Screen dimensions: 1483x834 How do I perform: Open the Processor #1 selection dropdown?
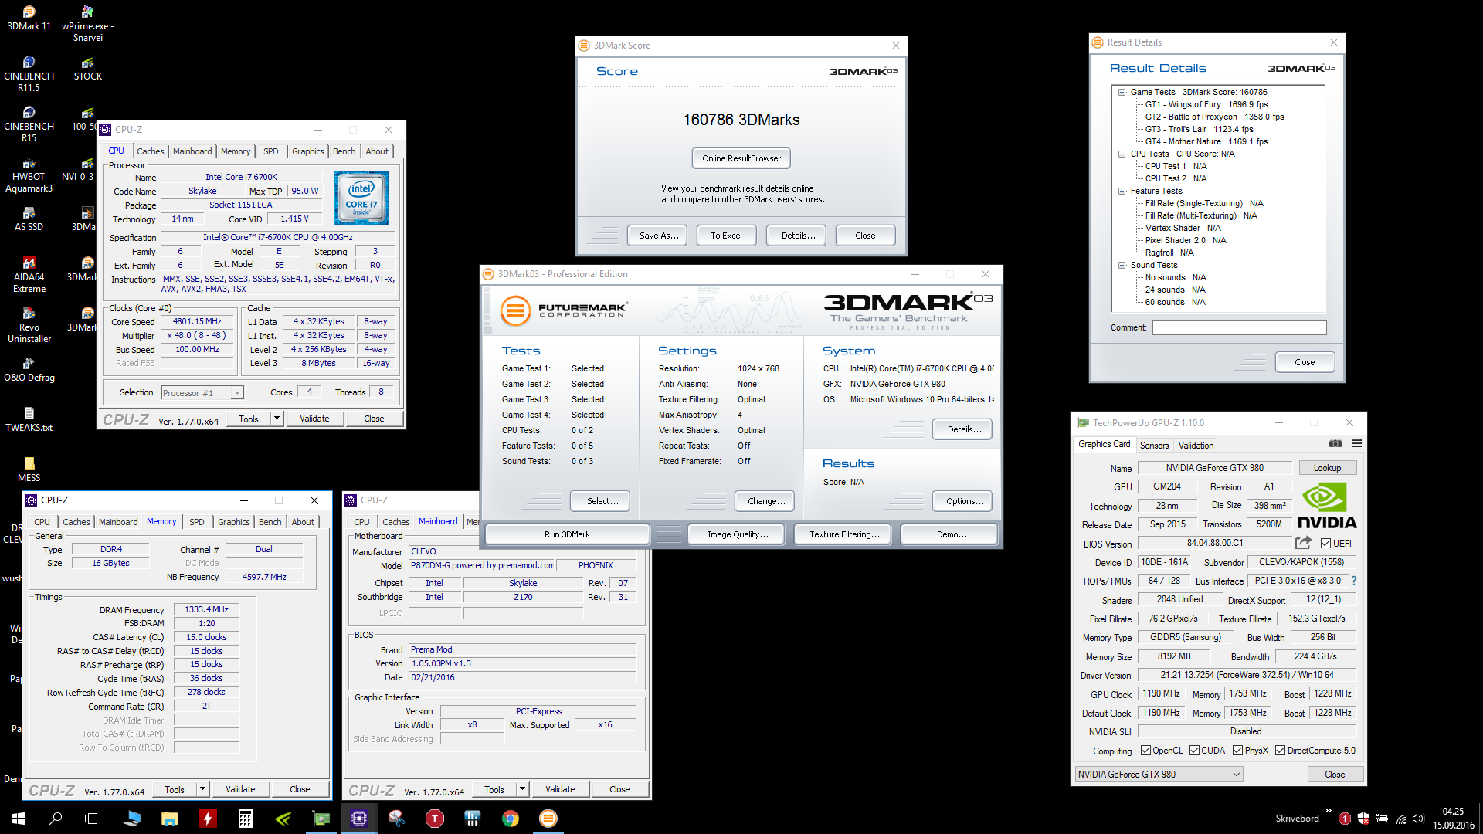click(202, 393)
